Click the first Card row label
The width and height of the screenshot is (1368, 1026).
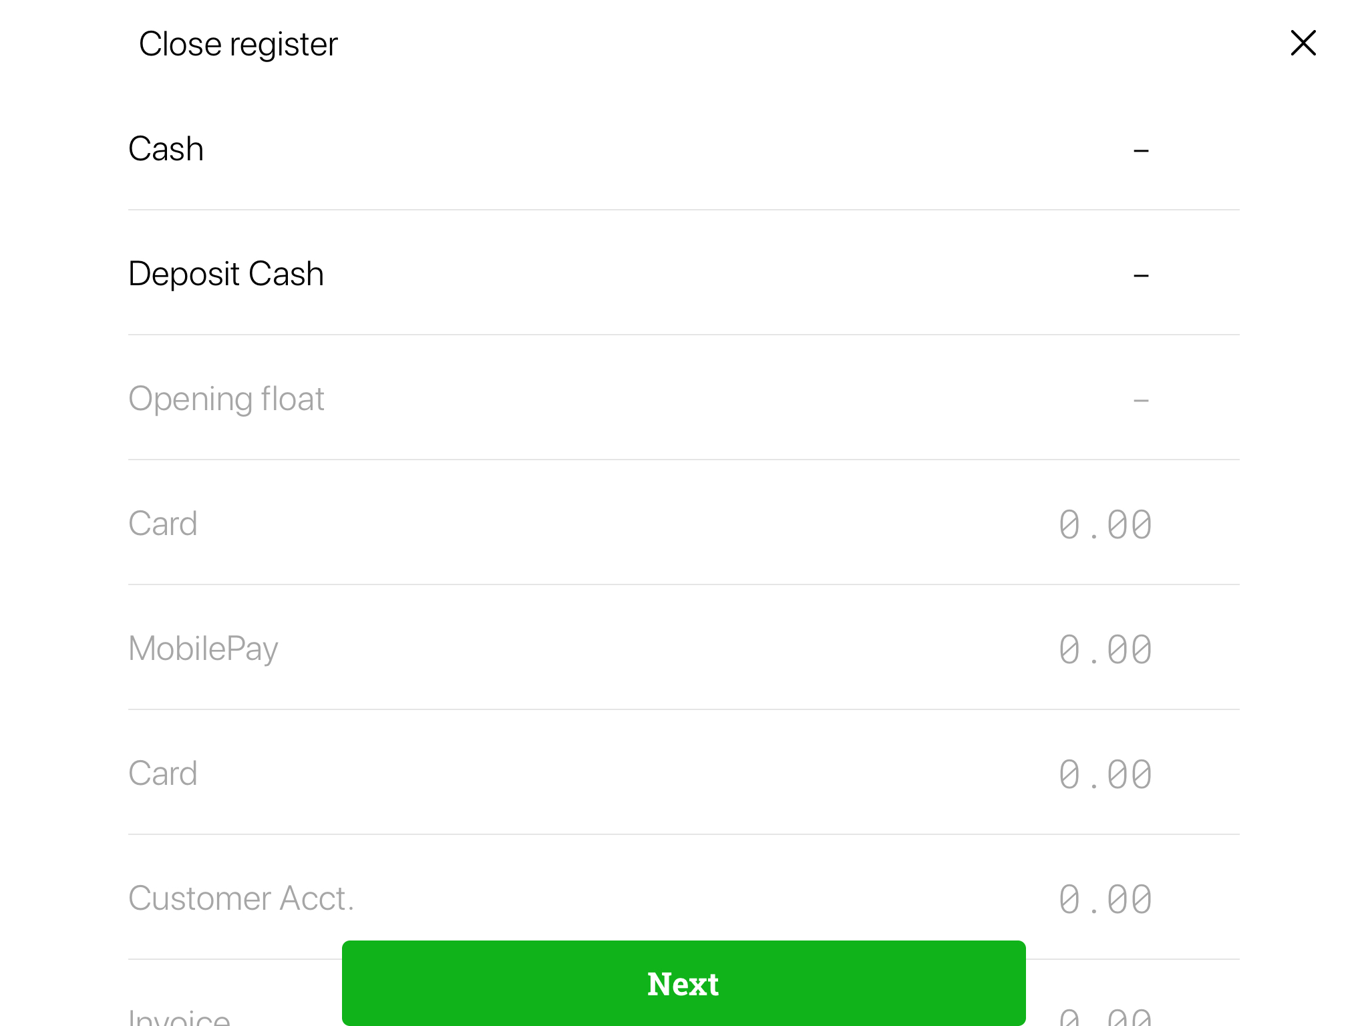(x=162, y=523)
